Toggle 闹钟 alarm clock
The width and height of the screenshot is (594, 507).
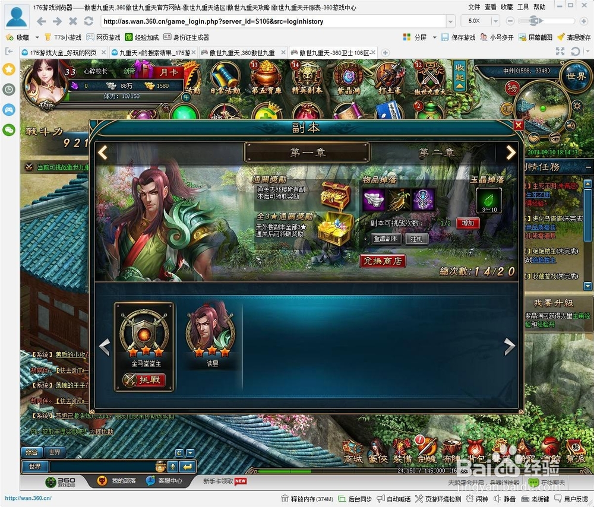[477, 499]
